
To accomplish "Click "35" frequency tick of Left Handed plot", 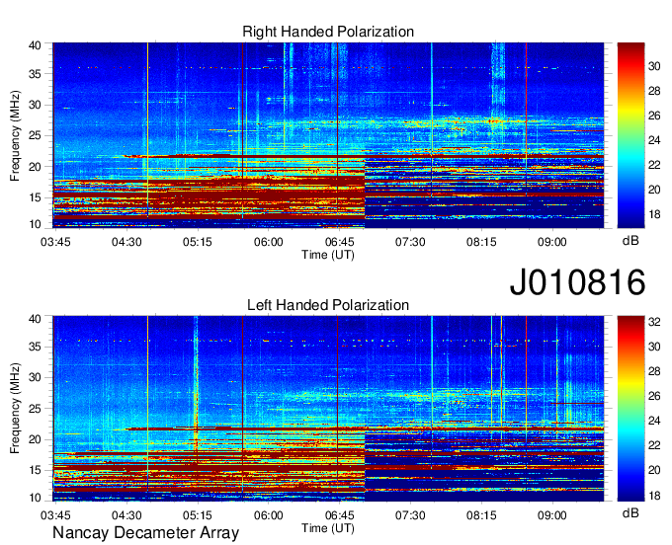I will [35, 347].
